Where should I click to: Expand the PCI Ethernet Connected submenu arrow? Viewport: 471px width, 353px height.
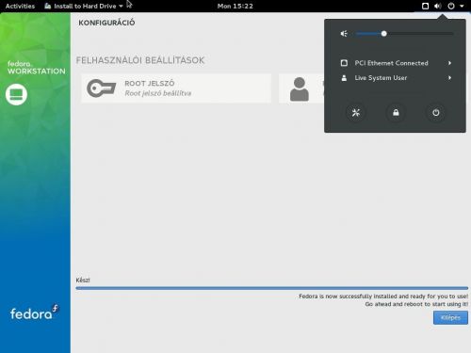tap(449, 63)
